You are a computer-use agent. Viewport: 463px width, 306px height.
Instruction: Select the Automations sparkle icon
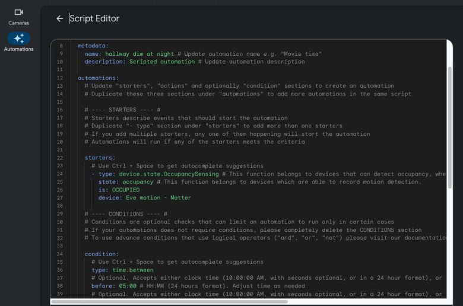[18, 39]
